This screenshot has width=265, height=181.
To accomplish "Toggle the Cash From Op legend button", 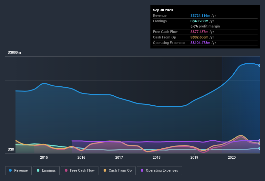I will point(117,171).
